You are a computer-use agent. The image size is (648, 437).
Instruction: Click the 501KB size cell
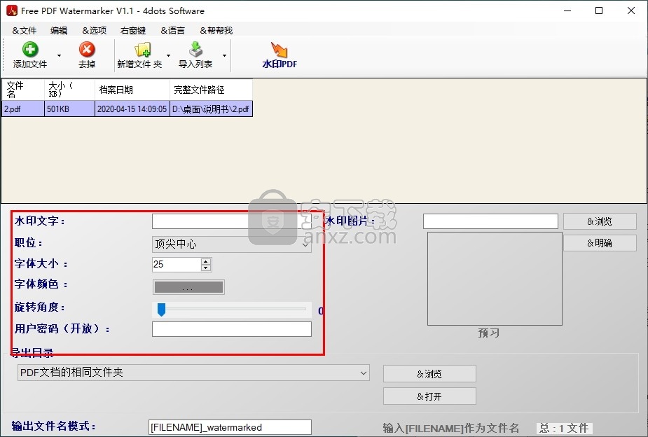click(70, 109)
